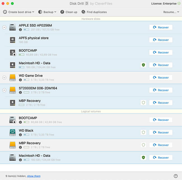Recover Macintosh HD - Data hardware partition
Screen dimensions: 182x180
pos(161,65)
